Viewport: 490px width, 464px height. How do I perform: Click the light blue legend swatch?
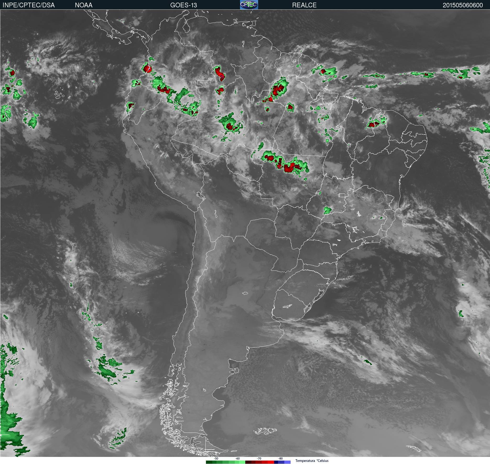pyautogui.click(x=287, y=462)
